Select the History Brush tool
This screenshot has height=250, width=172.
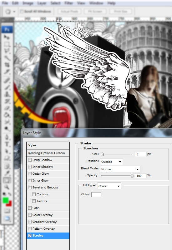(7, 101)
